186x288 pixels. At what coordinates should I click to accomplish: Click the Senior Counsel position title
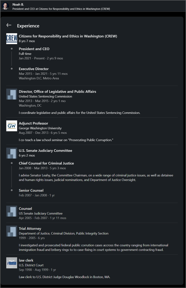coord(31,190)
